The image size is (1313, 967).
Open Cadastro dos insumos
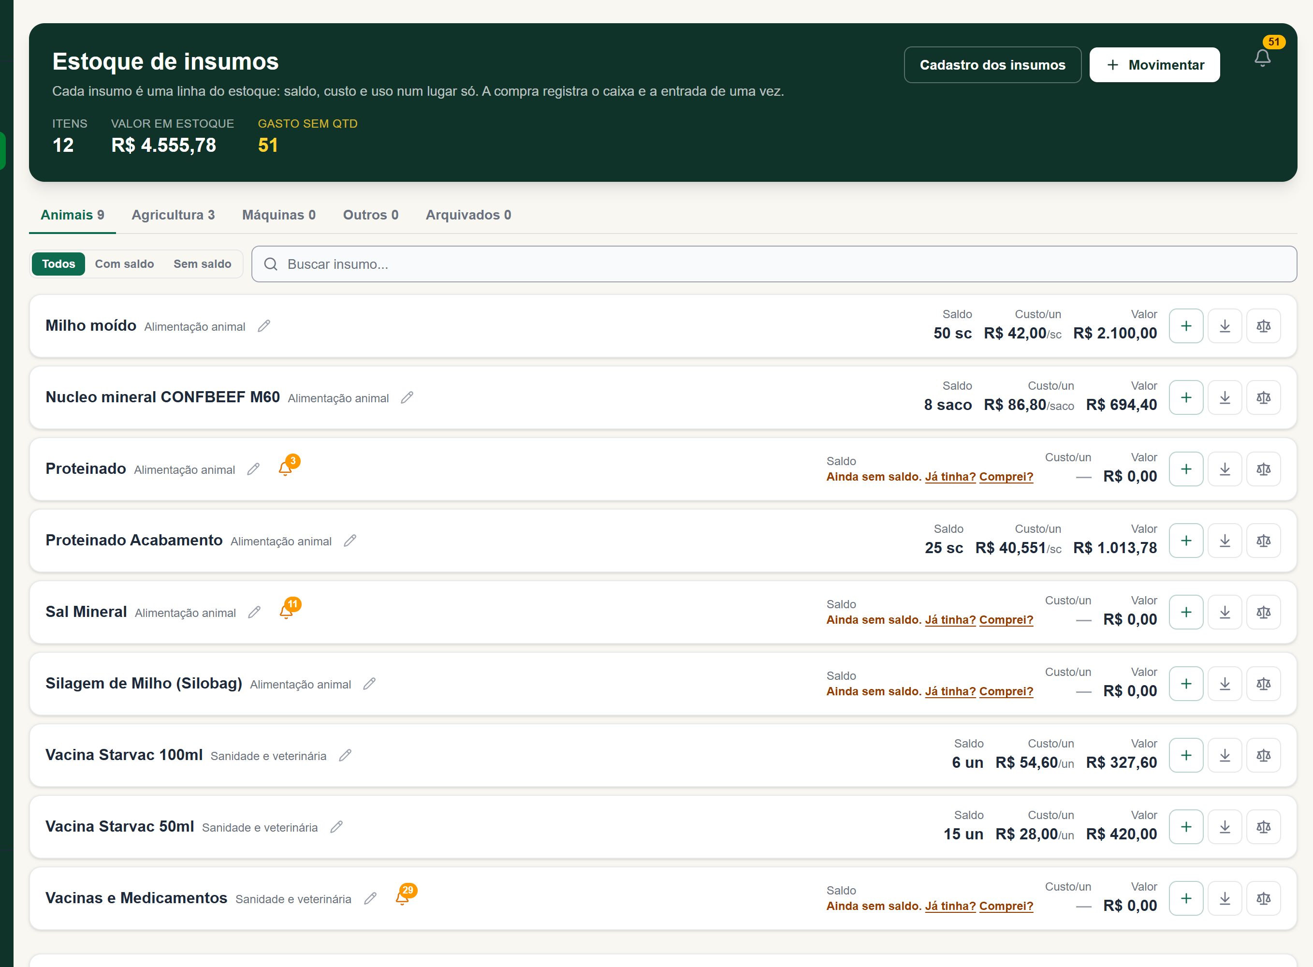coord(993,65)
